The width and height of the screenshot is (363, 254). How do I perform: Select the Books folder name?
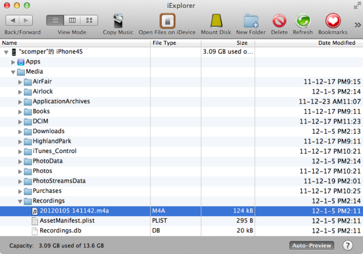point(41,111)
